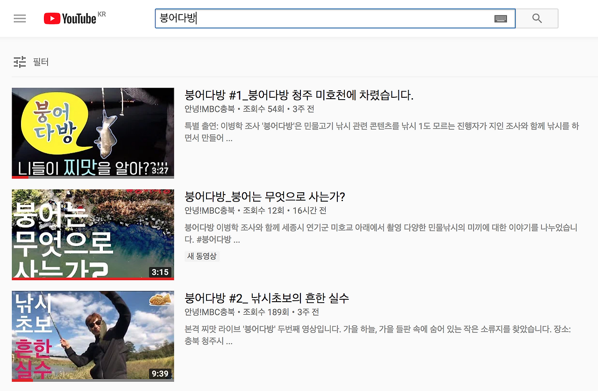Open the 붕어는 무엇으로 사는가 thumbnail
This screenshot has width=598, height=391.
click(x=93, y=235)
